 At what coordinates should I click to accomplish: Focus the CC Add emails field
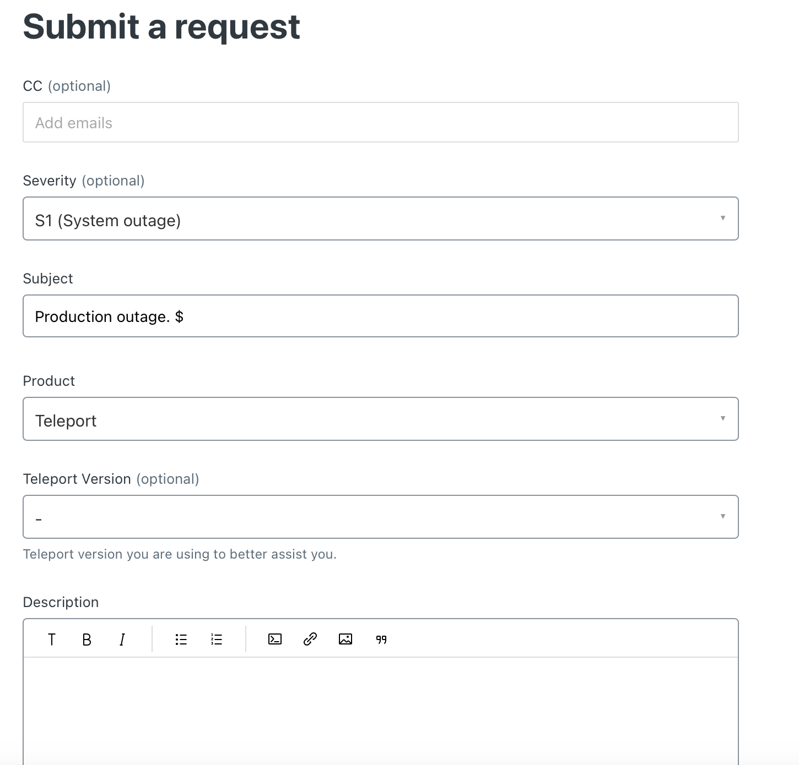point(381,122)
